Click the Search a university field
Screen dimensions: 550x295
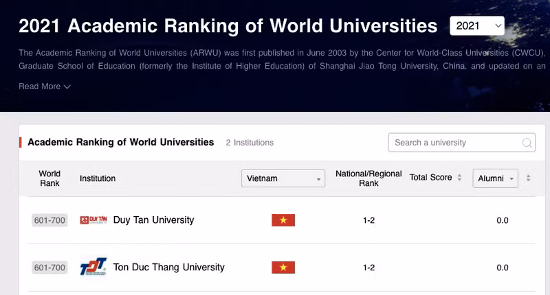pos(461,143)
